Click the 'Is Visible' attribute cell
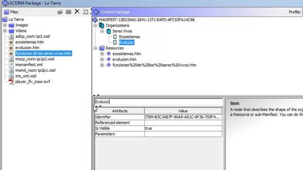The image size is (303, 170). click(119, 128)
